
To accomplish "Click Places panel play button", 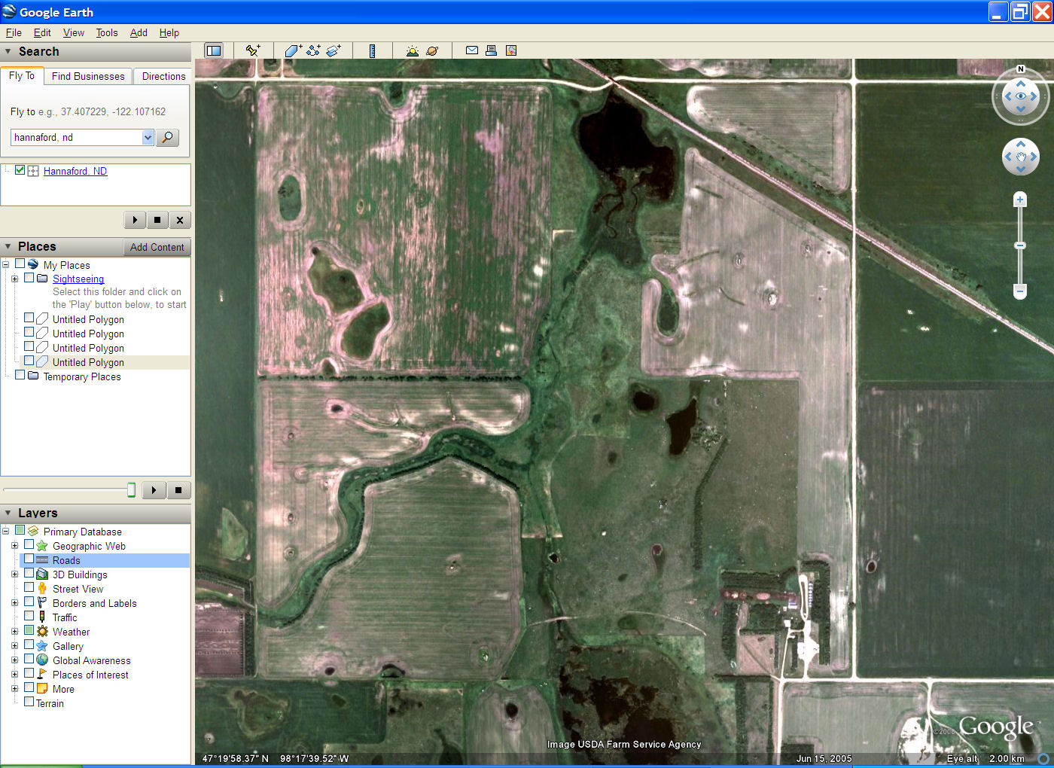I will pos(154,490).
